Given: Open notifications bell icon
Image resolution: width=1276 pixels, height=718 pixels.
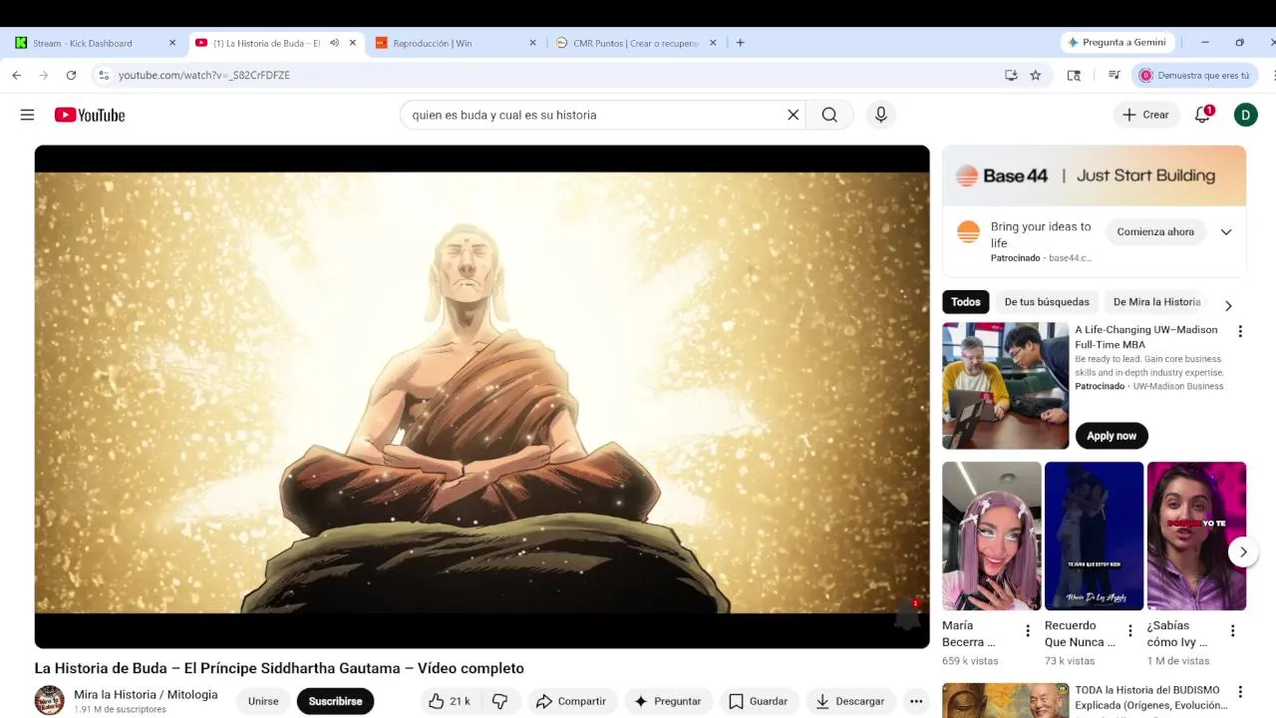Looking at the screenshot, I should point(1203,115).
